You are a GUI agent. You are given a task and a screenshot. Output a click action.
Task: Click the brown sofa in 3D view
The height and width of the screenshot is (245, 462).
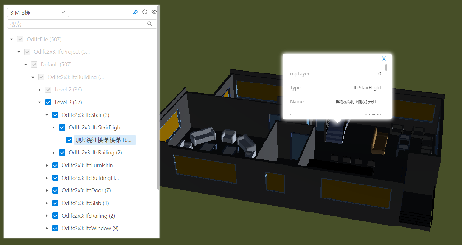tap(379, 141)
